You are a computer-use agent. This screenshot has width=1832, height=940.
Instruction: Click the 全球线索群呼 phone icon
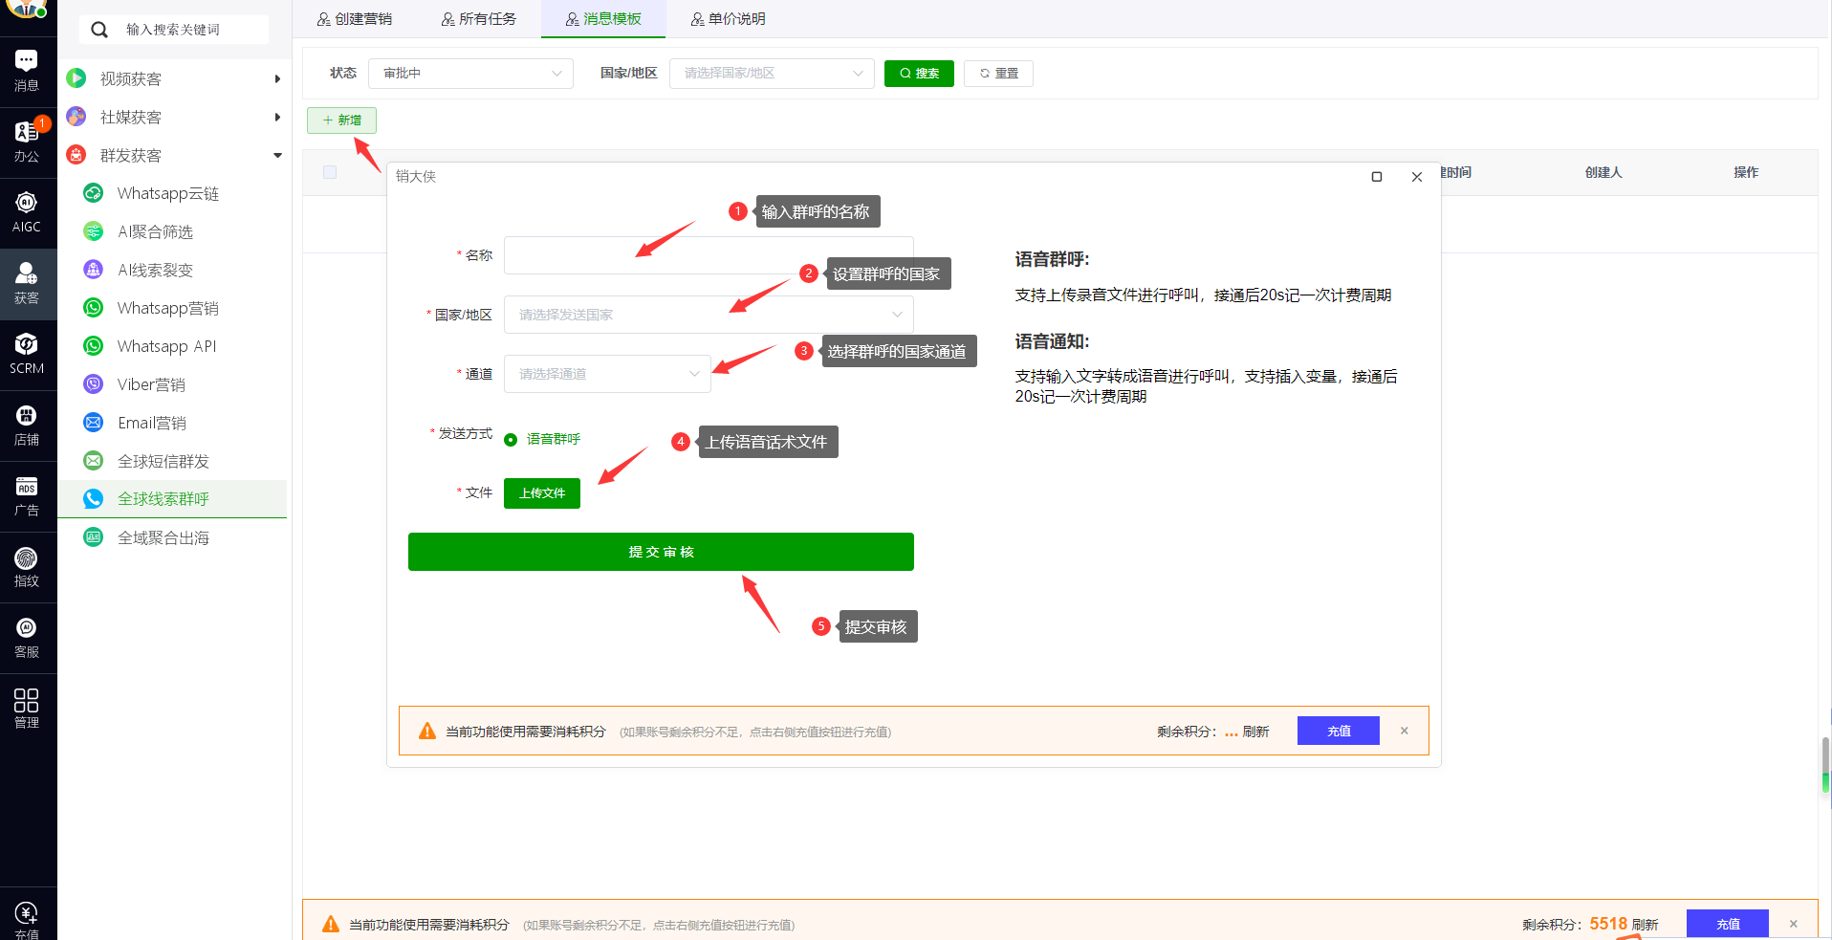pos(93,499)
